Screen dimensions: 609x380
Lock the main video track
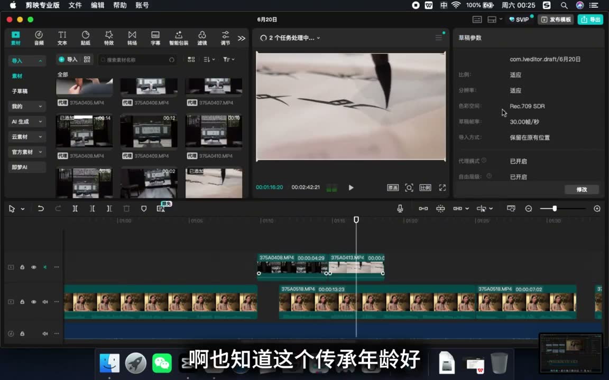pyautogui.click(x=22, y=302)
